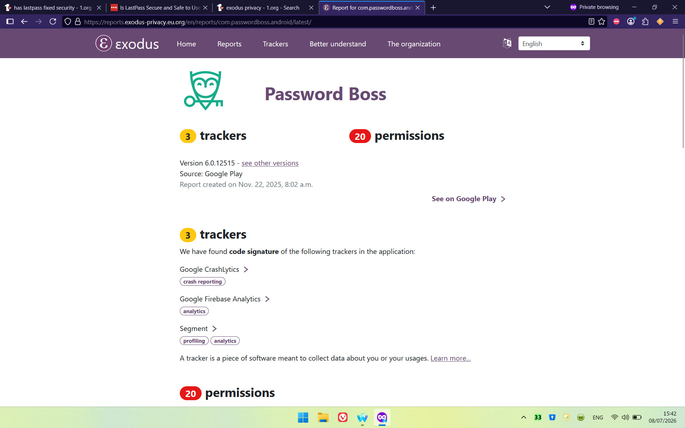The height and width of the screenshot is (428, 685).
Task: Open the Bitwarden shield tray icon
Action: pyautogui.click(x=552, y=417)
